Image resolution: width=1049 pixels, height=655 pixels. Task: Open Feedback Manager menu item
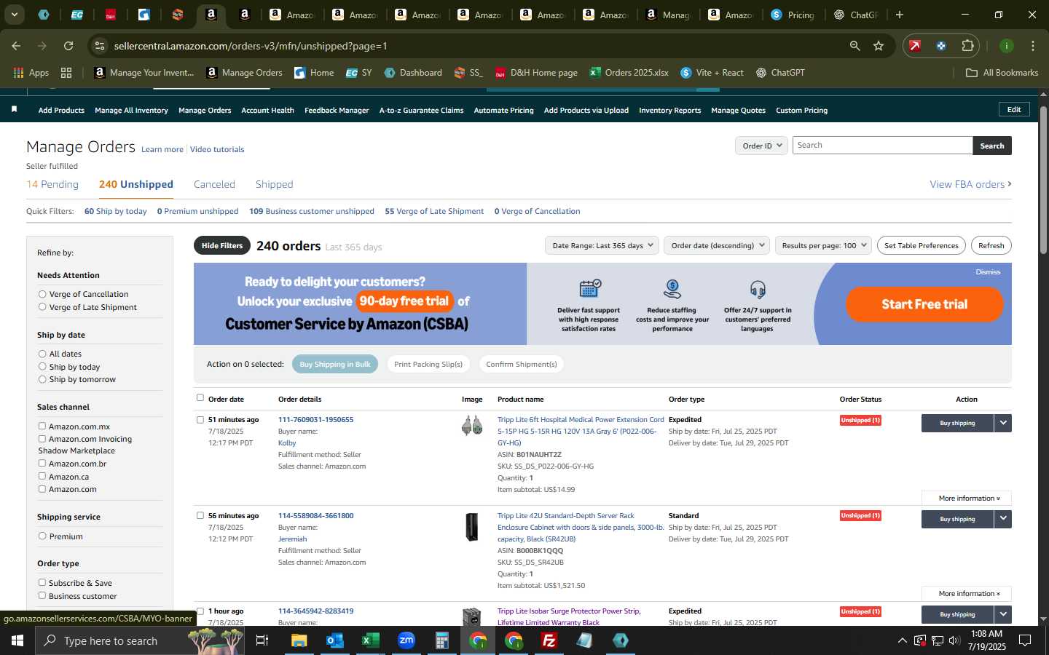337,111
